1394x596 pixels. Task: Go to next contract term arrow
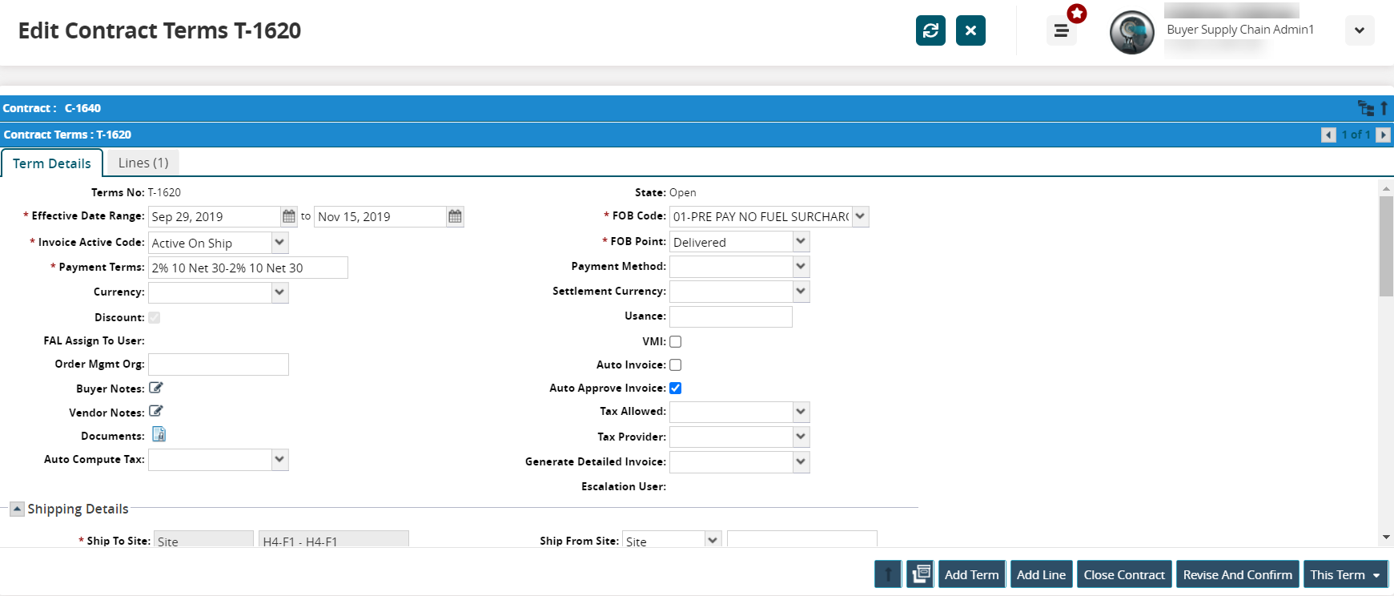pyautogui.click(x=1383, y=135)
